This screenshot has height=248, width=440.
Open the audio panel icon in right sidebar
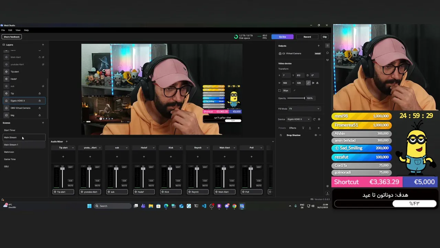(327, 60)
